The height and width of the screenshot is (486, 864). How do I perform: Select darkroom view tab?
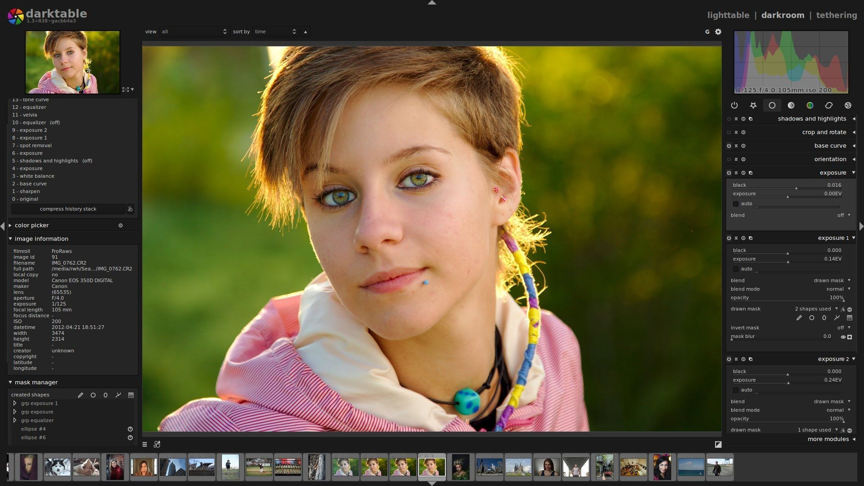[783, 15]
